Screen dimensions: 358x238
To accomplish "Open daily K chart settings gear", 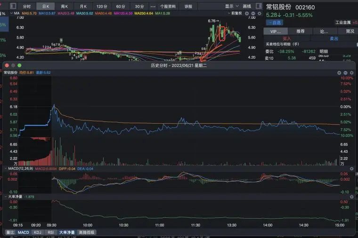I will 260,14.
